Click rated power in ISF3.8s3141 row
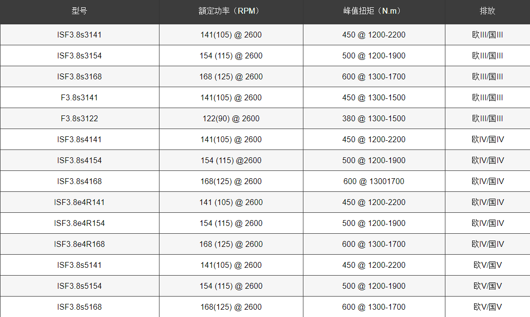This screenshot has height=317, width=530. [231, 35]
